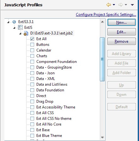Click the ExtJS profile checklist icon

pyautogui.click(x=20, y=28)
